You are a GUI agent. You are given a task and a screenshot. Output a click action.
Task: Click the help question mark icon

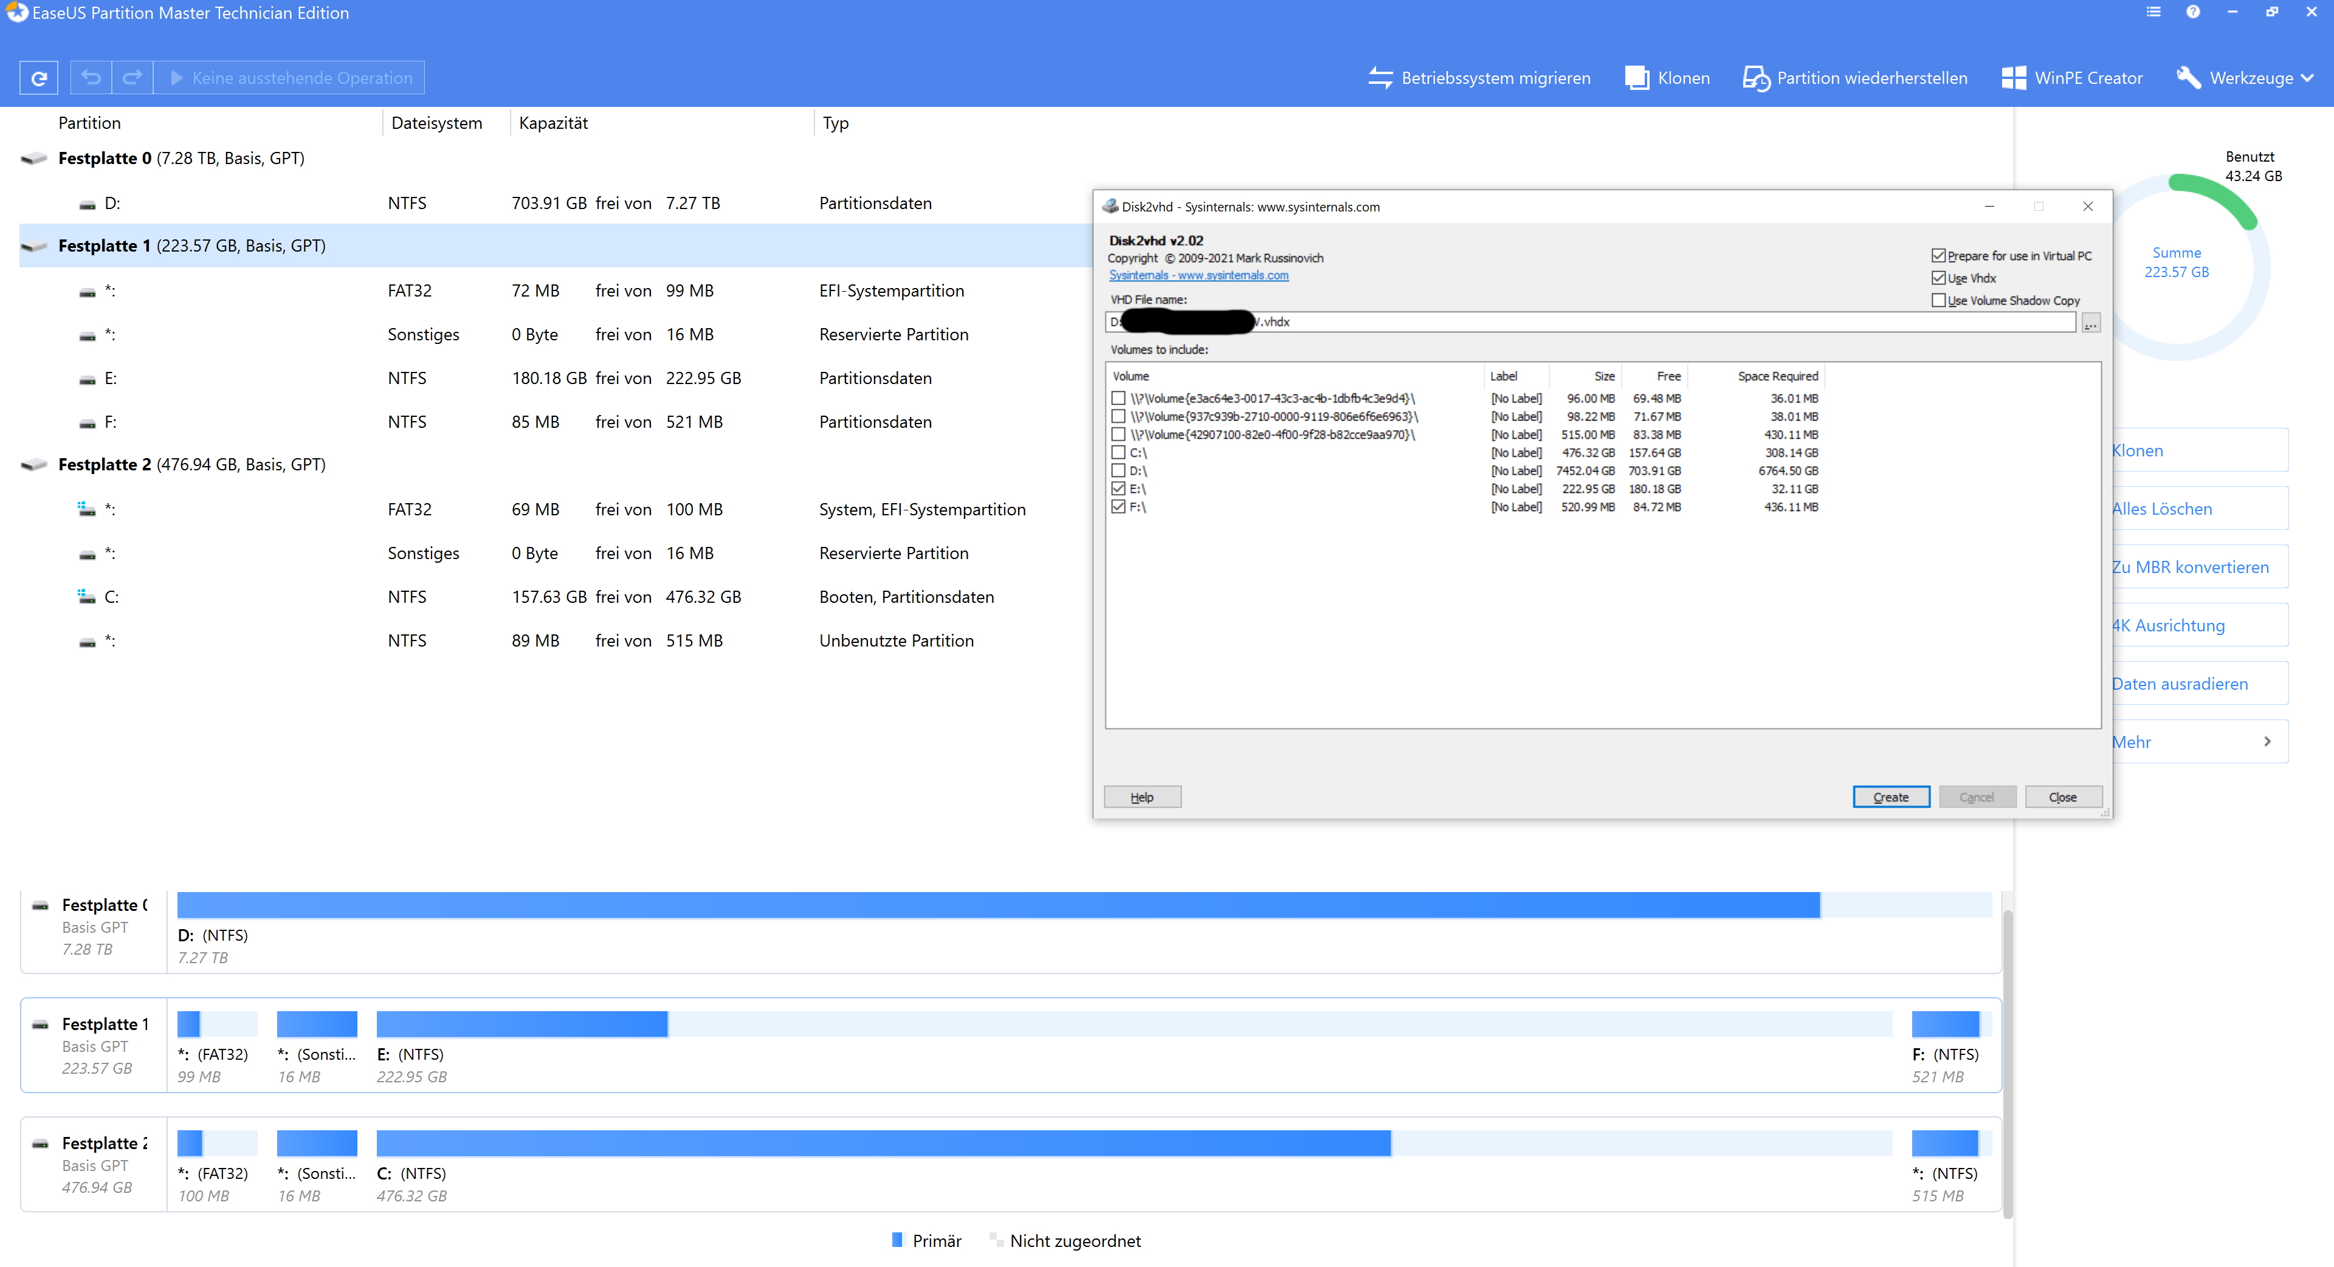2192,12
